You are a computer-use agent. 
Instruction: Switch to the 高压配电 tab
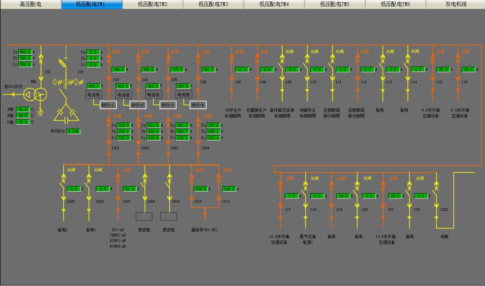[30, 5]
